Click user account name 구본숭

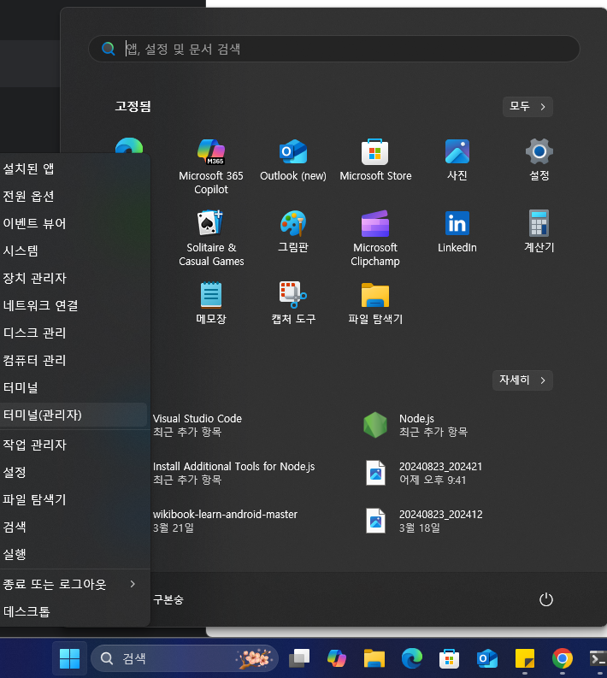tap(168, 599)
